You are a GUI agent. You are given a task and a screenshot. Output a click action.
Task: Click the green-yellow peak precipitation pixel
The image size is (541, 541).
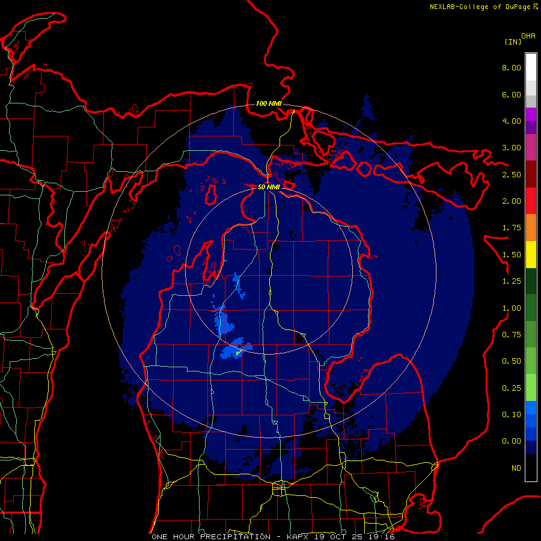(237, 353)
